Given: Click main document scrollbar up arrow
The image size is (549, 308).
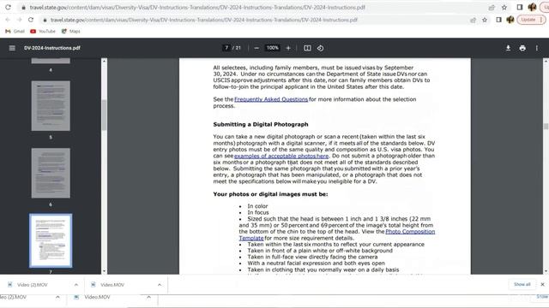Looking at the screenshot, I should (x=546, y=61).
